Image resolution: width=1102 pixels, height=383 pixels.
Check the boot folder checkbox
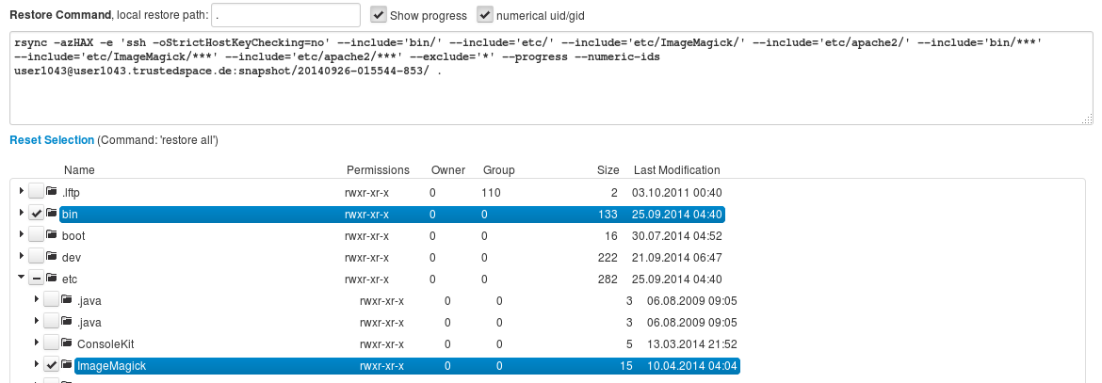coord(36,236)
